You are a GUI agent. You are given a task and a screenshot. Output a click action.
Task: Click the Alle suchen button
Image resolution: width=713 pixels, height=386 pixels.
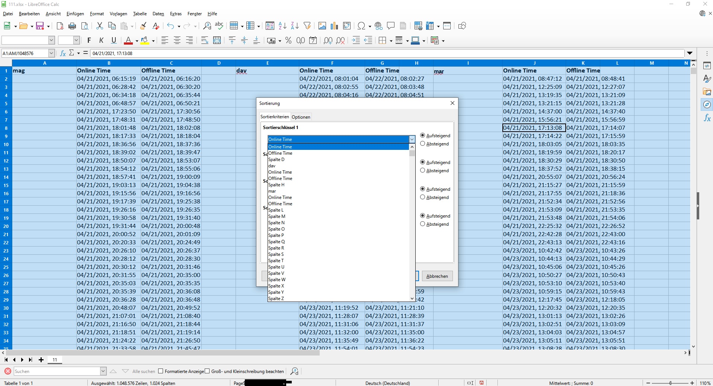[x=144, y=371]
